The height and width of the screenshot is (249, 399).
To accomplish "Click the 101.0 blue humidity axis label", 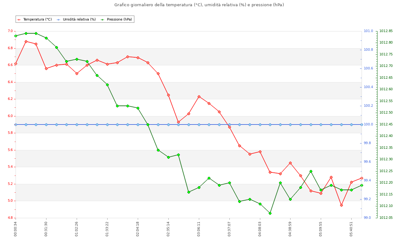I will click(368, 31).
